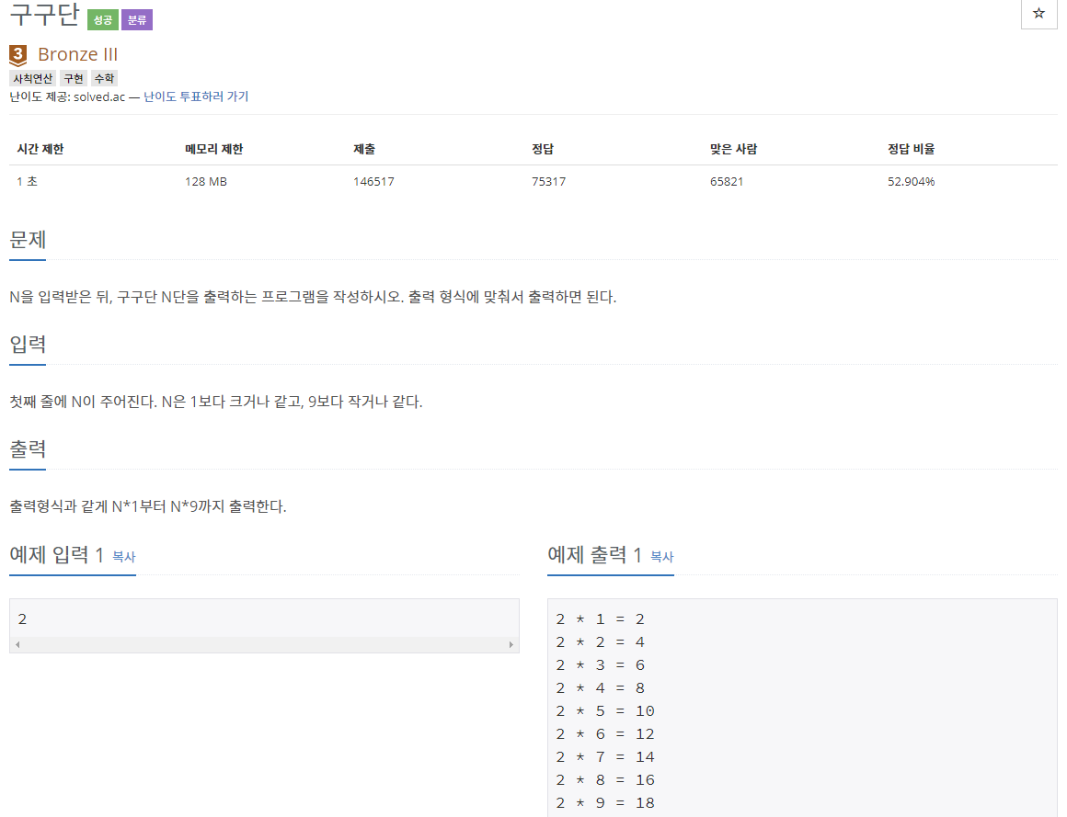Click the output line 2 * 1 = 2
The image size is (1067, 817).
point(600,619)
